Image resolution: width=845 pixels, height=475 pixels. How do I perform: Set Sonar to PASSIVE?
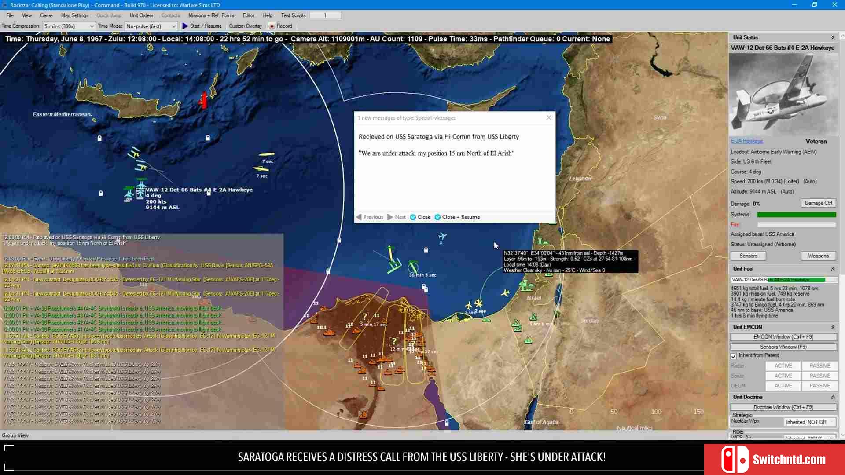click(819, 376)
